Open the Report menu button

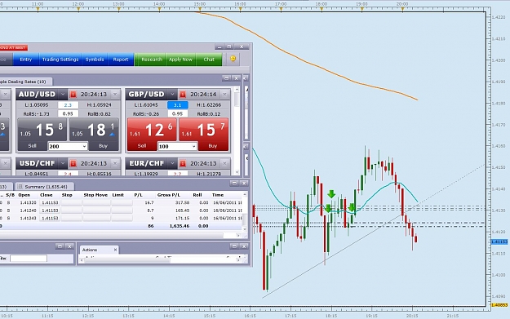[x=121, y=60]
